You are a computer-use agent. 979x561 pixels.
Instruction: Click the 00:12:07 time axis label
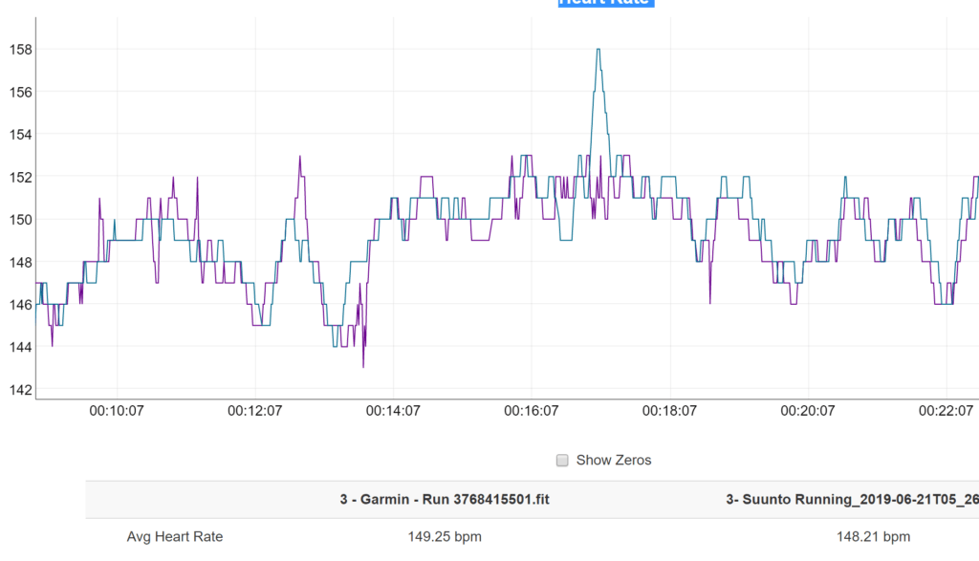(x=254, y=411)
